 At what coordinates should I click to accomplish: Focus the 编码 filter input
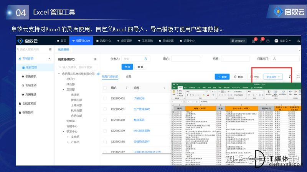(x=186, y=59)
